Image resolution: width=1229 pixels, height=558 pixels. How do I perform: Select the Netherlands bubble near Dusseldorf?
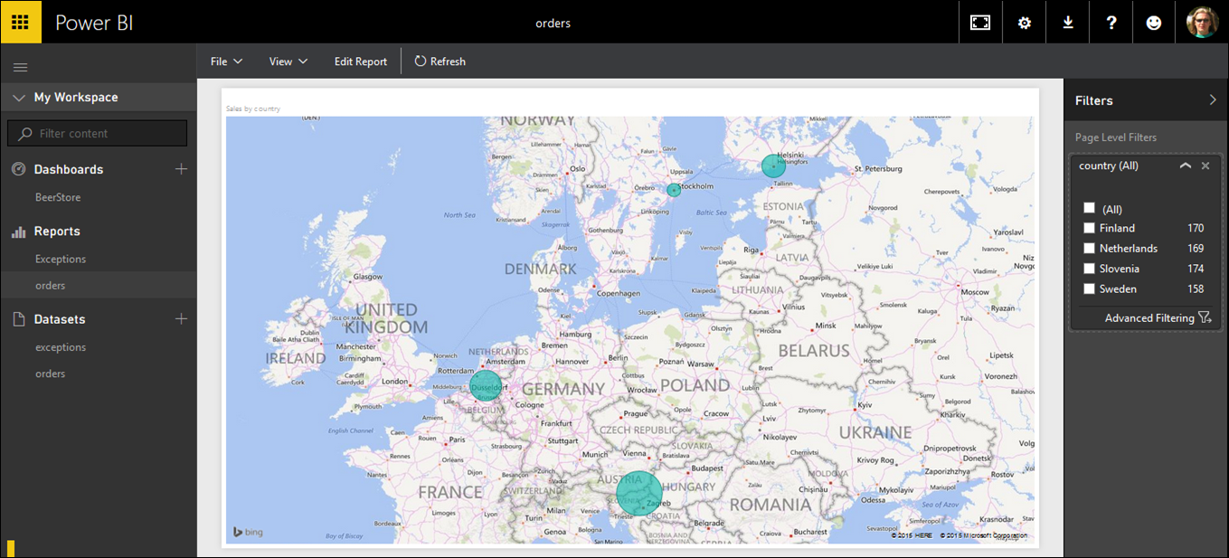coord(486,386)
